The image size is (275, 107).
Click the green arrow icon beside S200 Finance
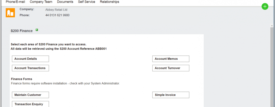pyautogui.click(x=37, y=30)
